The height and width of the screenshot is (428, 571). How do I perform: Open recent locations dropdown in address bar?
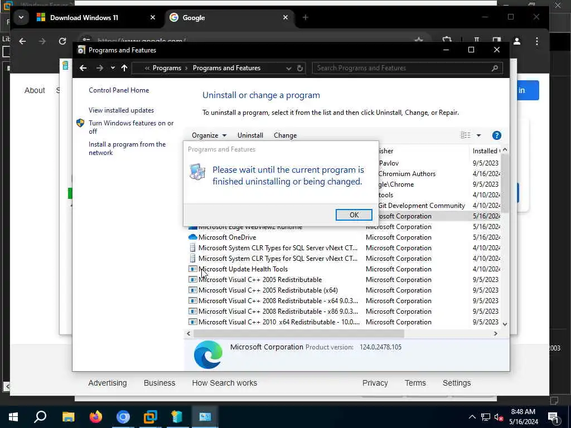[113, 68]
